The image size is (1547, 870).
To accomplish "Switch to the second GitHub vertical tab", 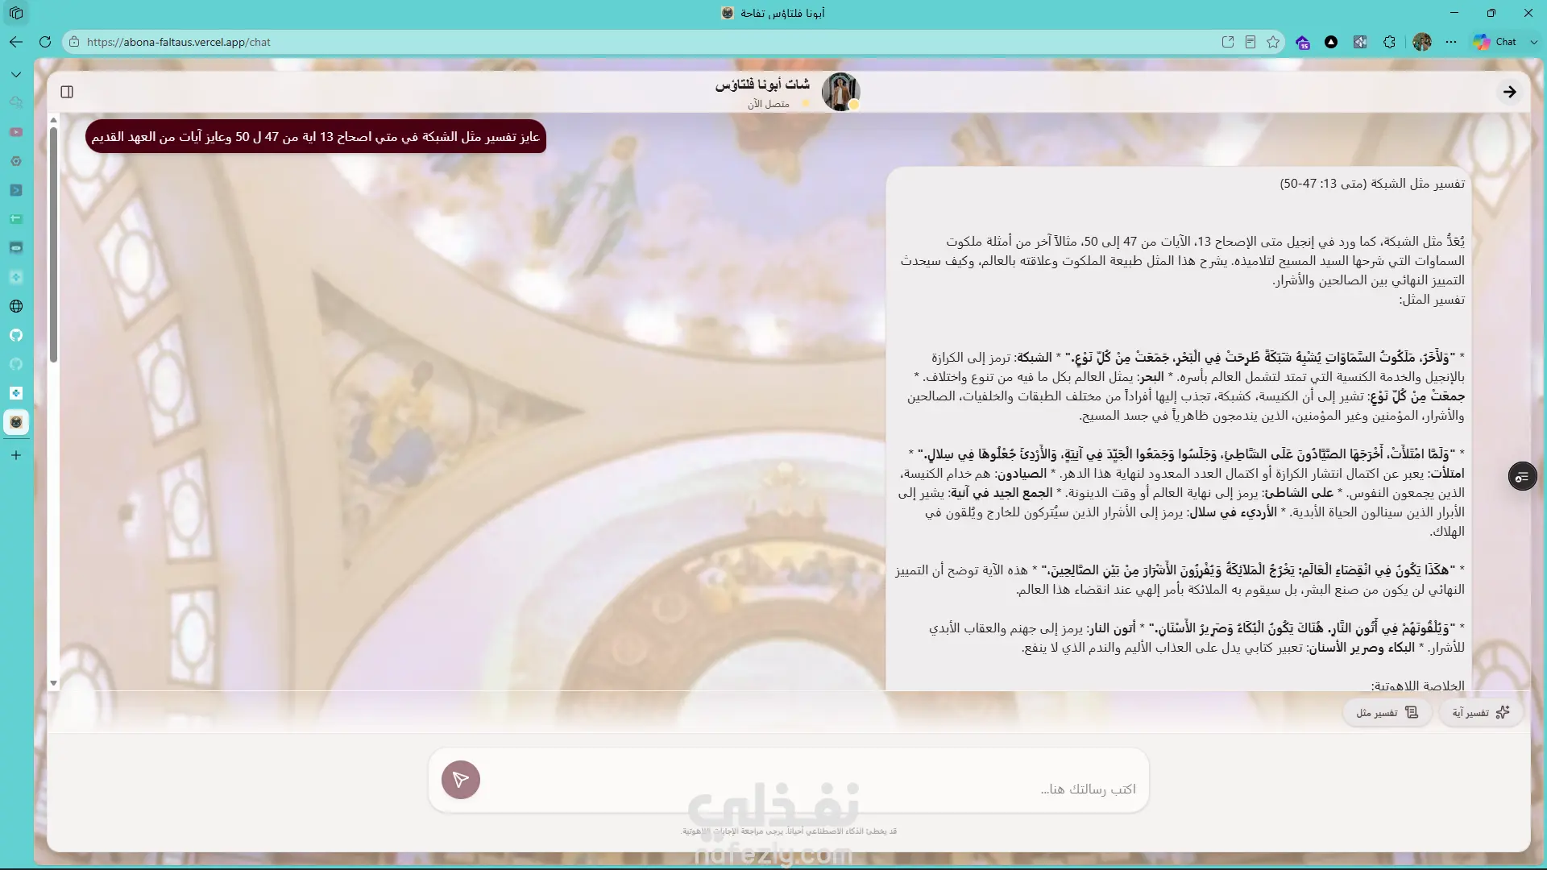I will [16, 364].
